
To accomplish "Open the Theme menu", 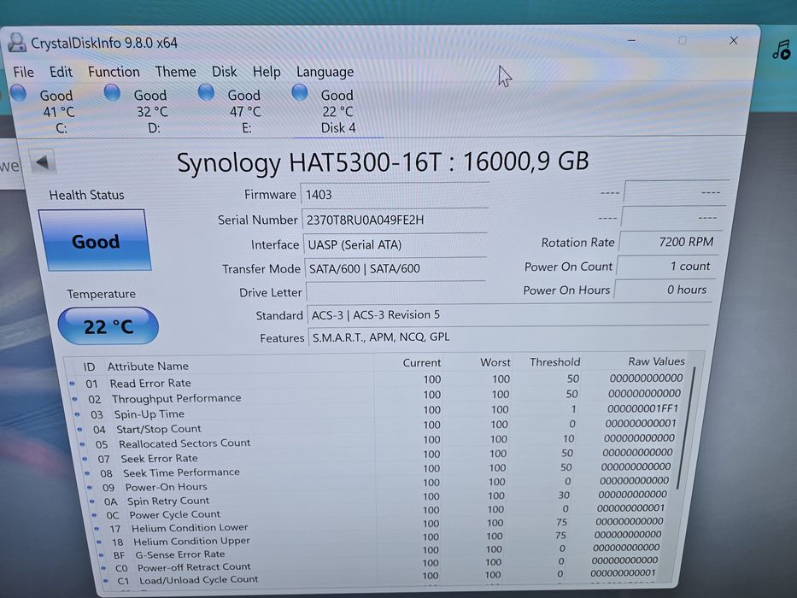I will pyautogui.click(x=175, y=73).
